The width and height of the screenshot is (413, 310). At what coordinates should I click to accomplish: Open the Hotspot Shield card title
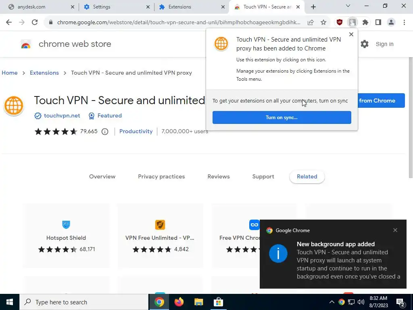(x=66, y=238)
